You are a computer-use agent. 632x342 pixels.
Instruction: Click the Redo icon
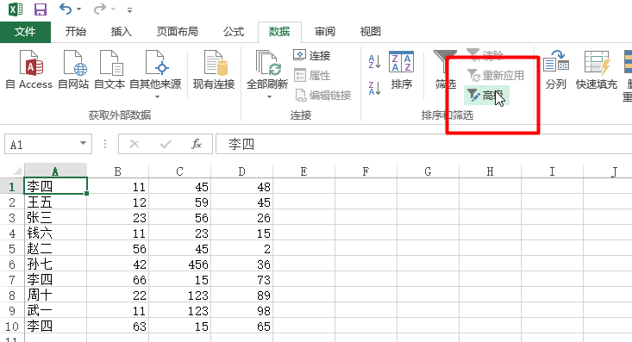pyautogui.click(x=99, y=9)
